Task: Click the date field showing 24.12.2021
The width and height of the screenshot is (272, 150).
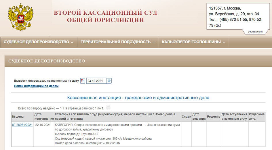Action: click(96, 81)
